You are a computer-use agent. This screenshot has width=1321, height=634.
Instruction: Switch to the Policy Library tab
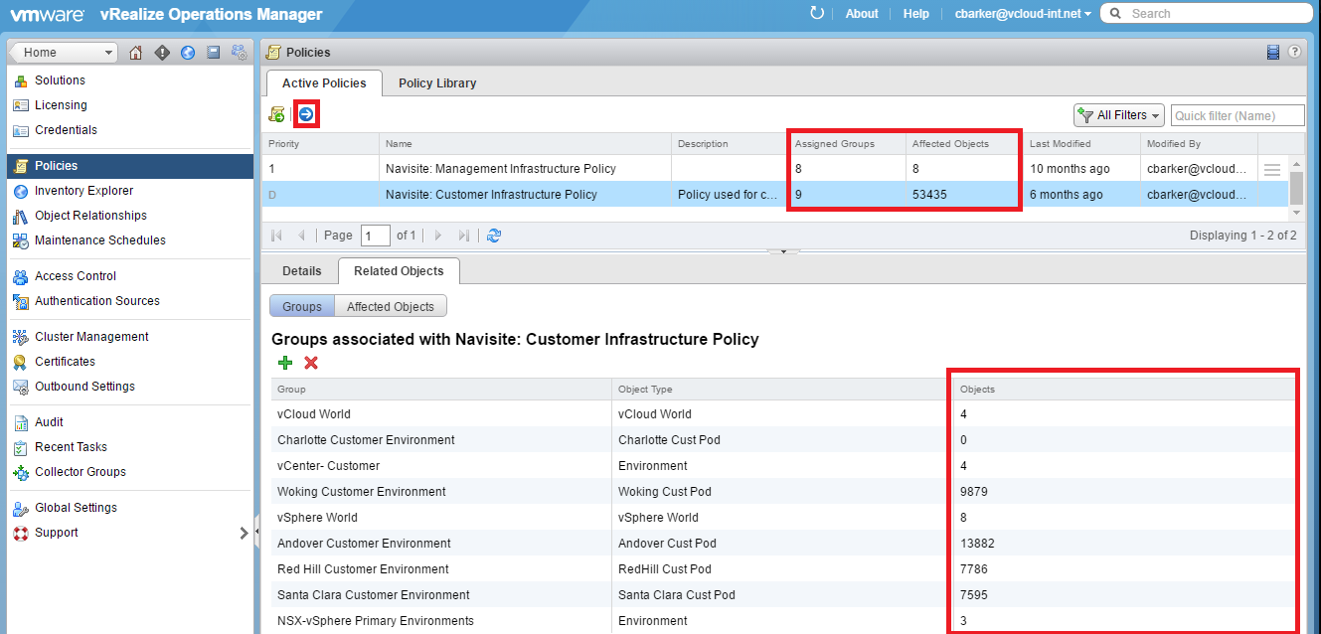(437, 83)
